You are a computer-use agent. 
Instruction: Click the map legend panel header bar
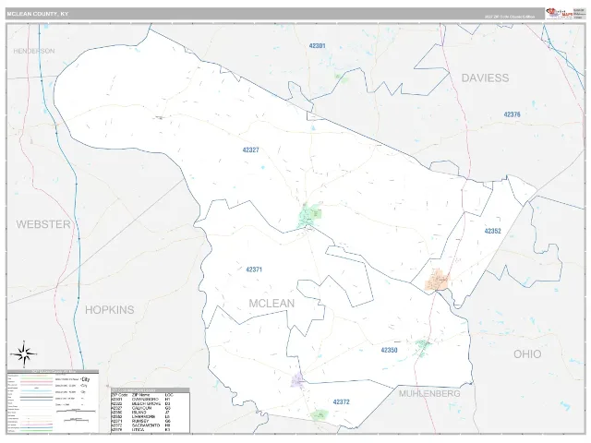pos(53,371)
